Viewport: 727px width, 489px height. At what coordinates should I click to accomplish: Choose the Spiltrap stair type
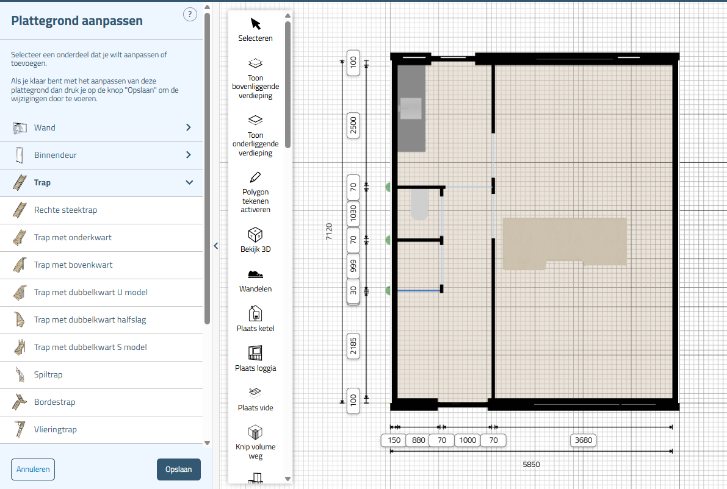tap(48, 374)
